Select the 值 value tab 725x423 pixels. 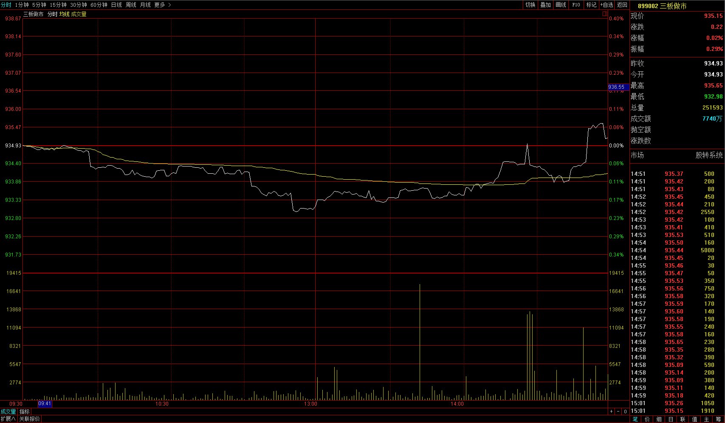click(694, 419)
